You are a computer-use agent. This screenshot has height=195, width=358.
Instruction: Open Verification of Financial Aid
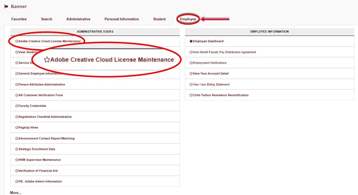coord(38,171)
